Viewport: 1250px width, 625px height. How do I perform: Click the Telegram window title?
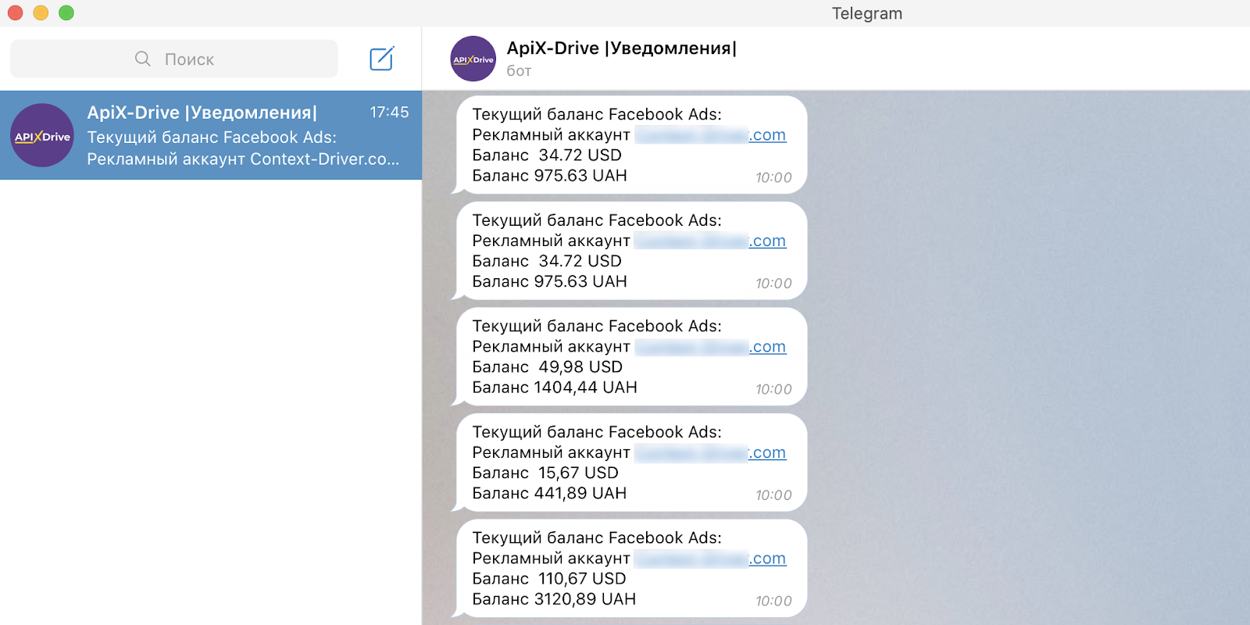[866, 13]
